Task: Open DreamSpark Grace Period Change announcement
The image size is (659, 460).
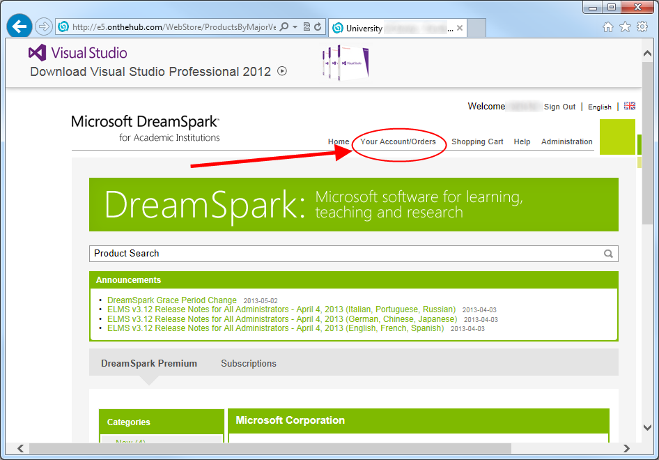Action: pyautogui.click(x=172, y=300)
